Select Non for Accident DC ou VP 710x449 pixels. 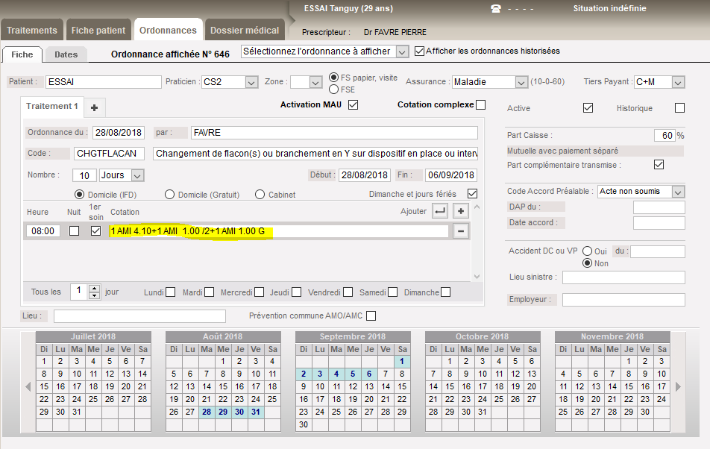[587, 263]
